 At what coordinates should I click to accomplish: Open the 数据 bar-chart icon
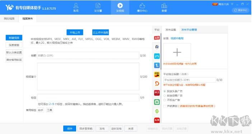click(x=164, y=8)
